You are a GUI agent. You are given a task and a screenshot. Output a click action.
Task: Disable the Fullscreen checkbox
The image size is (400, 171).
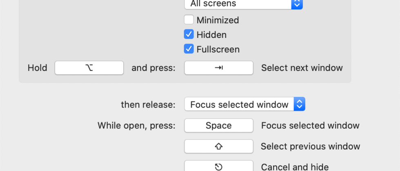point(189,49)
